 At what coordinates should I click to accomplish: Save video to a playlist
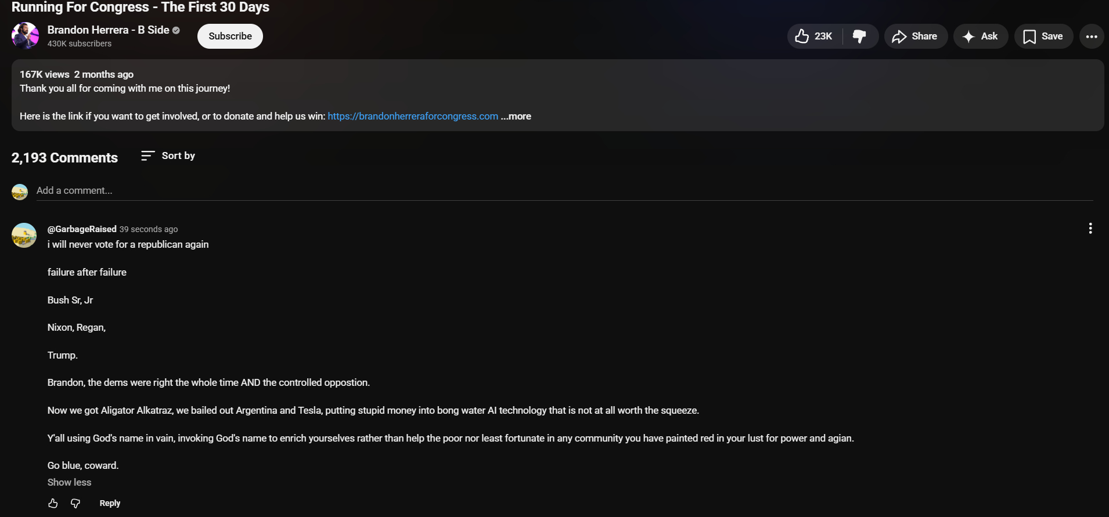[1043, 37]
